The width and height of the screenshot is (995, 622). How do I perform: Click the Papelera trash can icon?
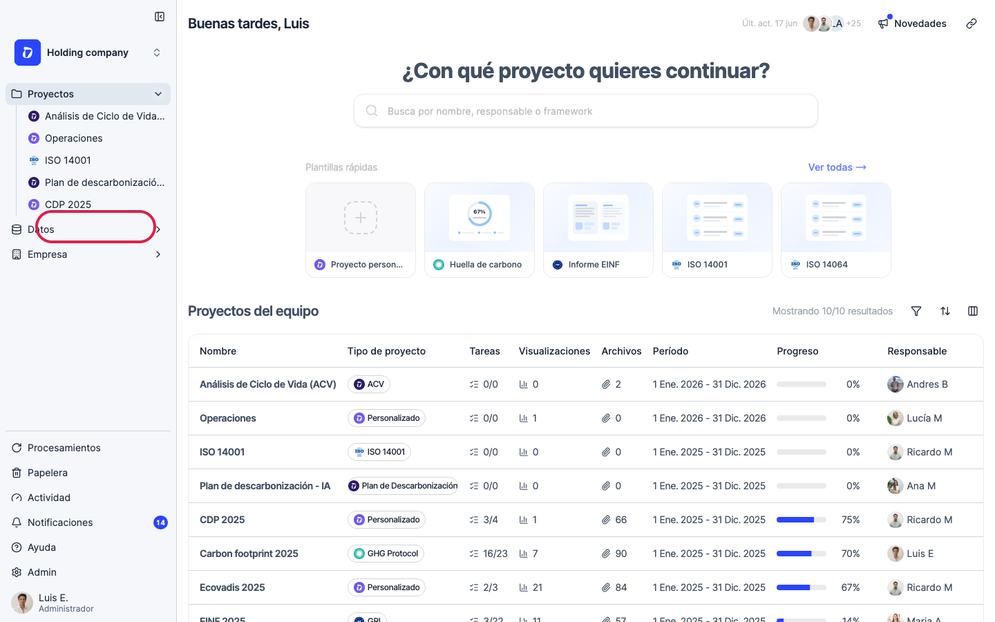point(17,473)
